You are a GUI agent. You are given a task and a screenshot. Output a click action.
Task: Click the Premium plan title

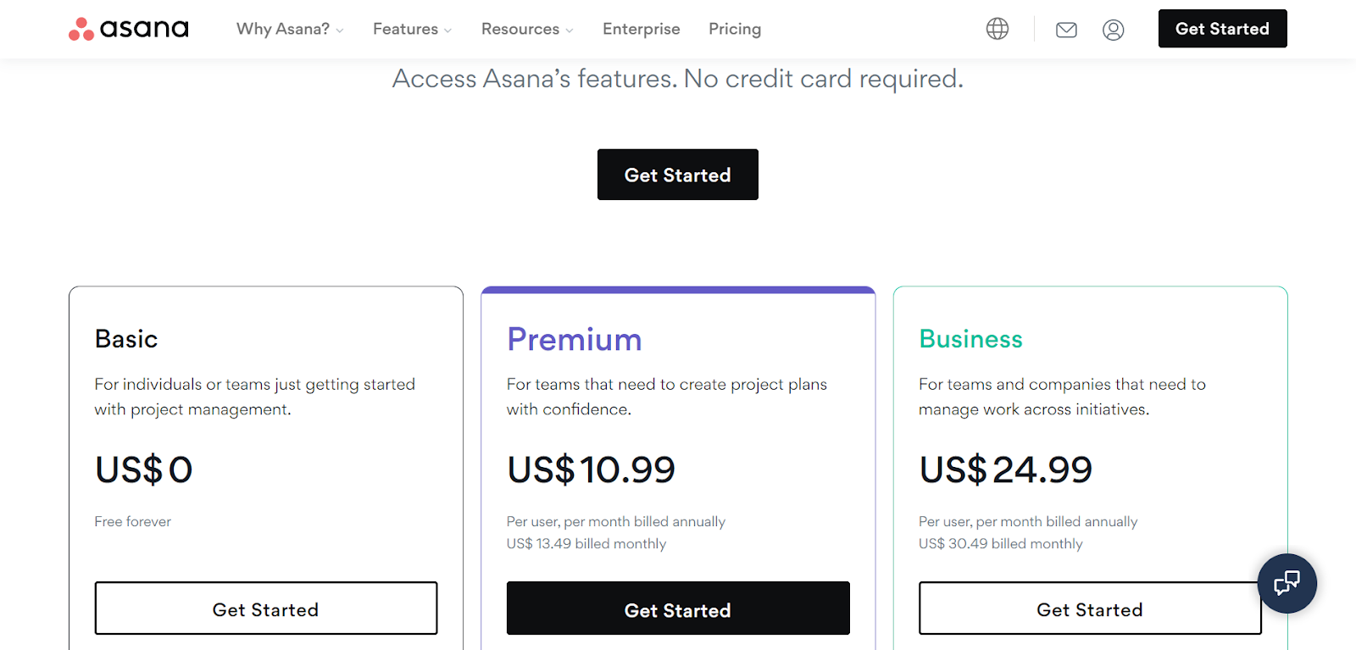pos(575,339)
